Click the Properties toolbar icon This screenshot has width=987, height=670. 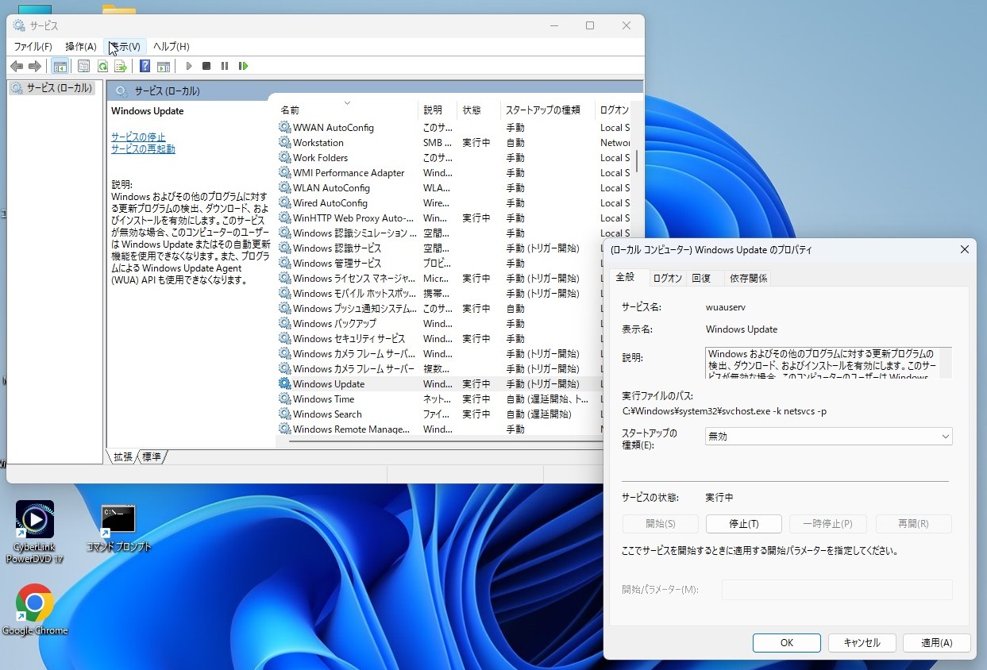(x=83, y=66)
